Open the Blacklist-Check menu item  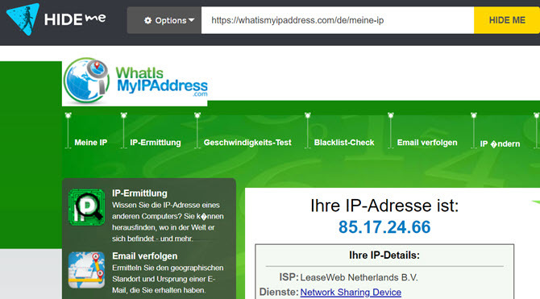[344, 143]
